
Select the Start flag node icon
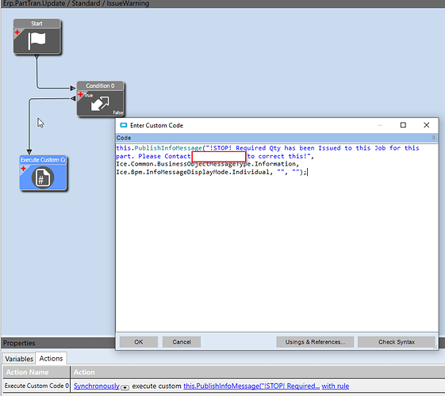click(37, 40)
